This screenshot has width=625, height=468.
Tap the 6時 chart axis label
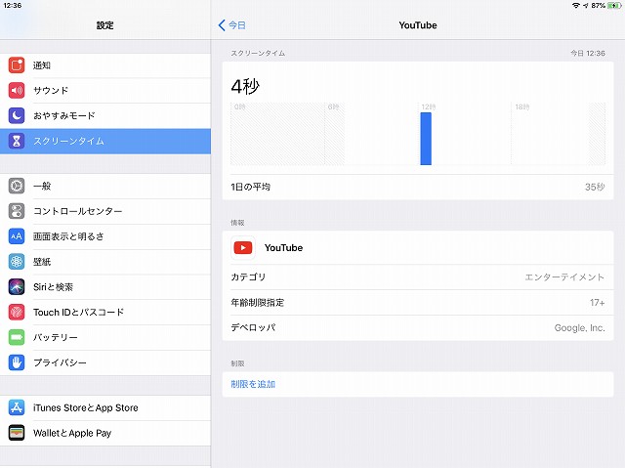click(334, 106)
